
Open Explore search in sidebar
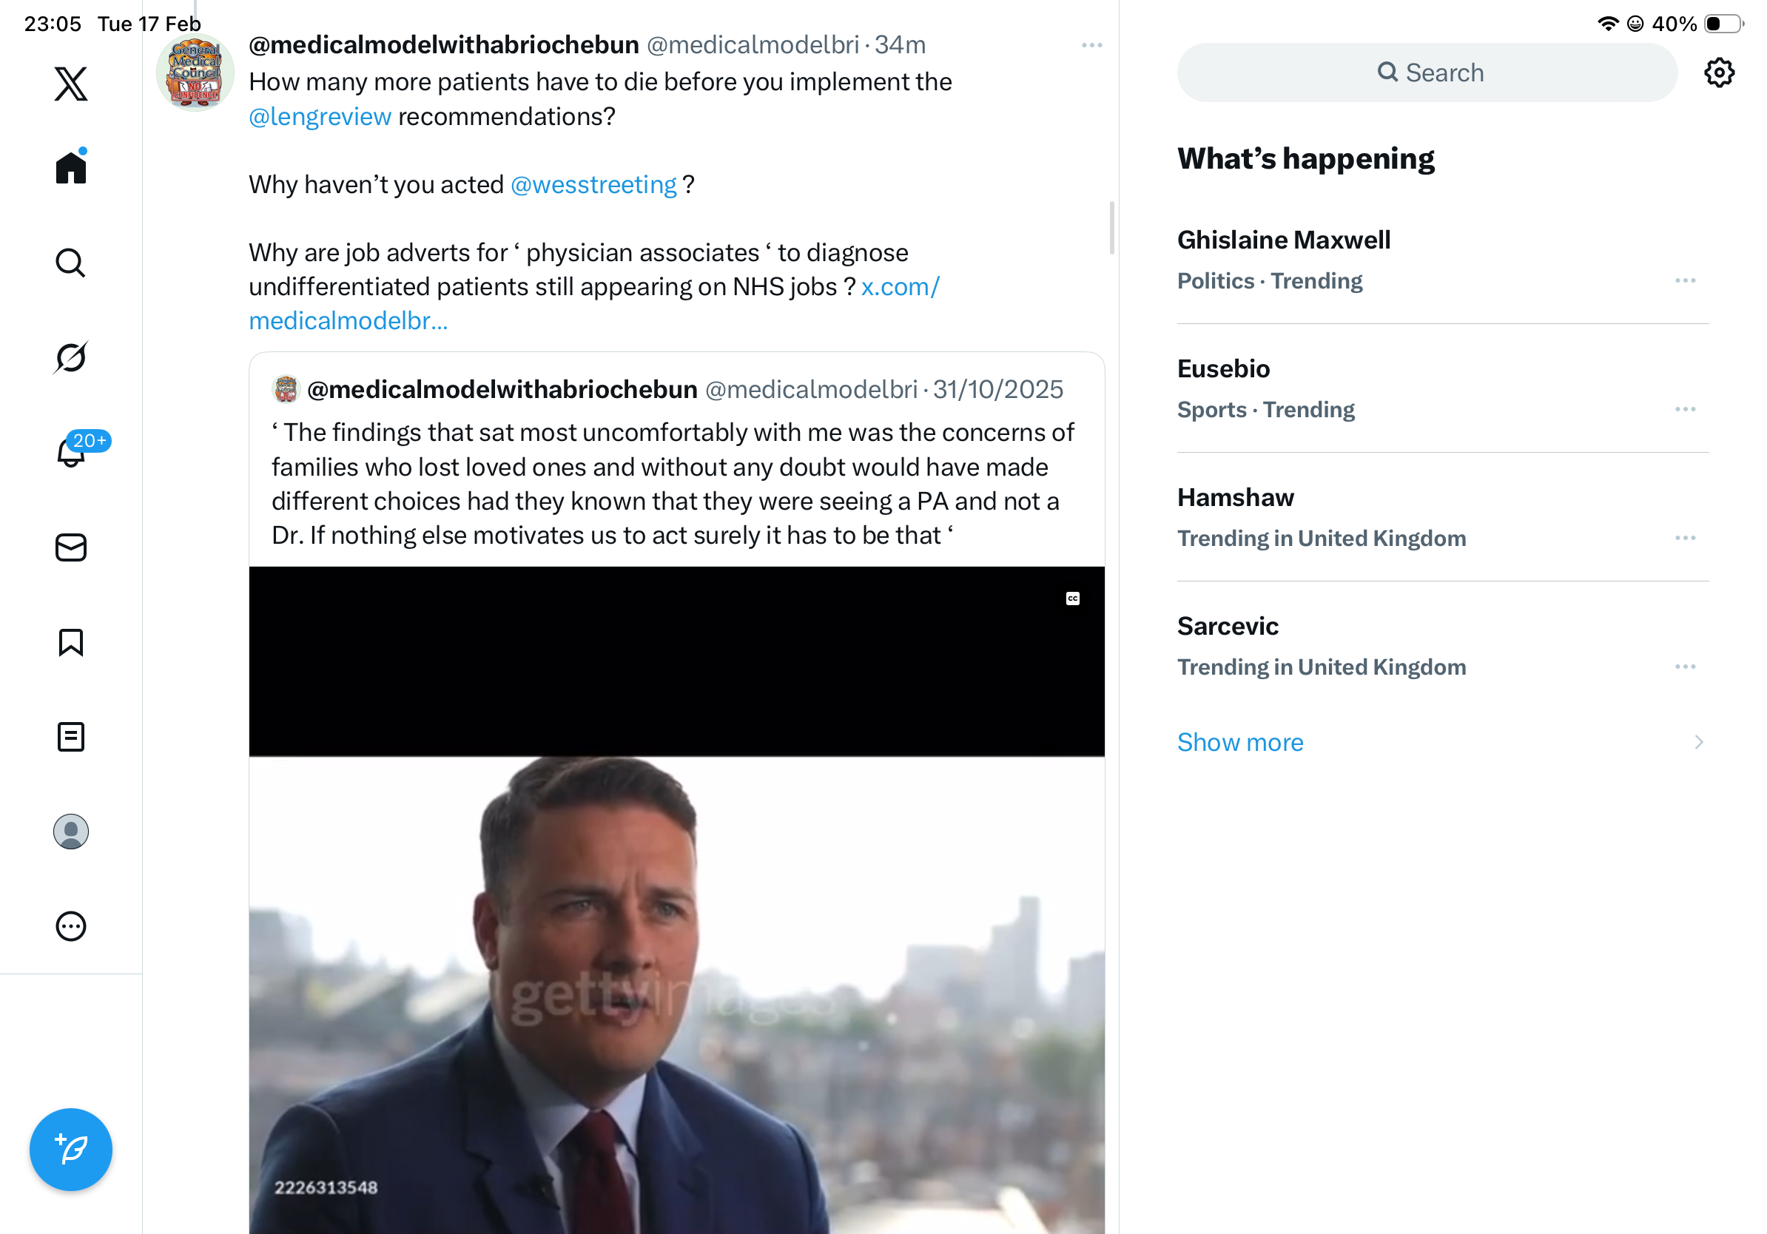71,263
